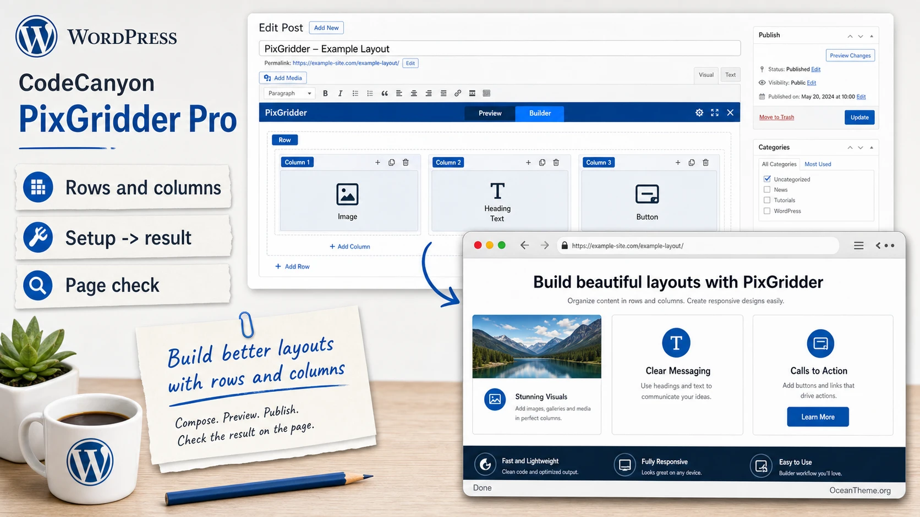Click the Preview Changes button
The height and width of the screenshot is (517, 920).
tap(850, 55)
